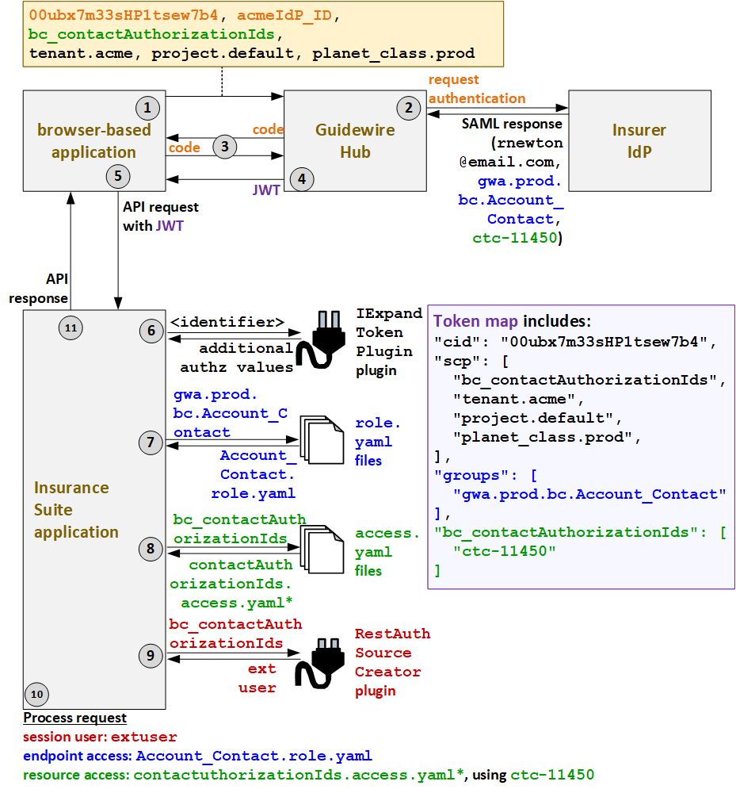The height and width of the screenshot is (793, 736).
Task: Click the ctc-11450 value link
Action: click(552, 775)
